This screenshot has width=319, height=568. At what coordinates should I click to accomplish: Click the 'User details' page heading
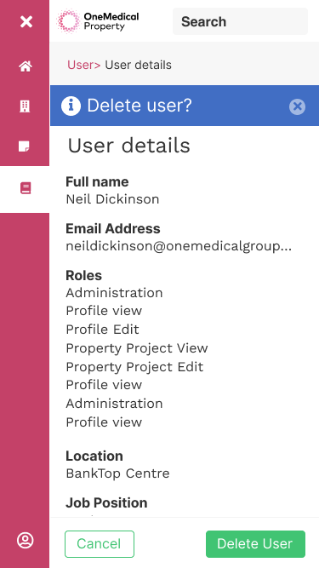point(128,146)
